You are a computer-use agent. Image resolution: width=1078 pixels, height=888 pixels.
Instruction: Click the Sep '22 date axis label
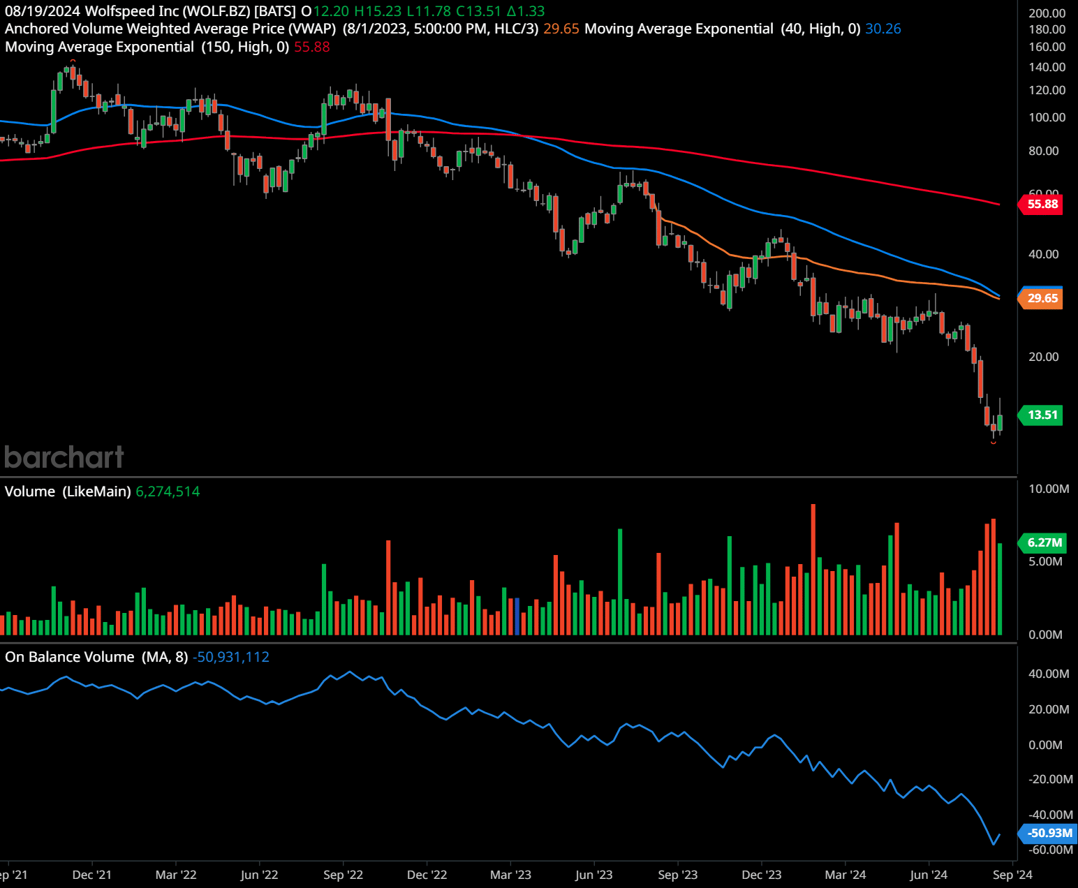pos(343,875)
